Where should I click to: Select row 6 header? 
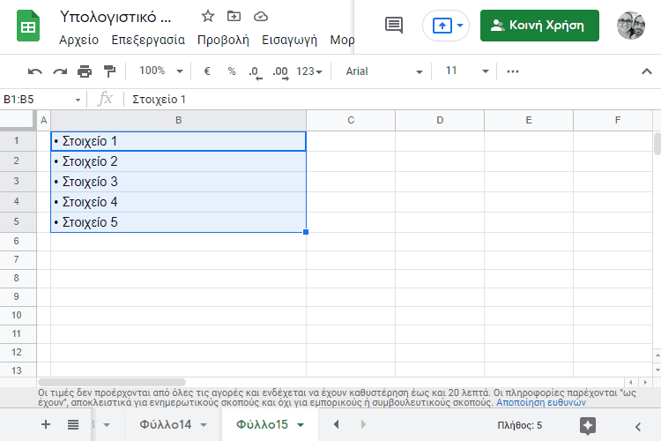[17, 241]
